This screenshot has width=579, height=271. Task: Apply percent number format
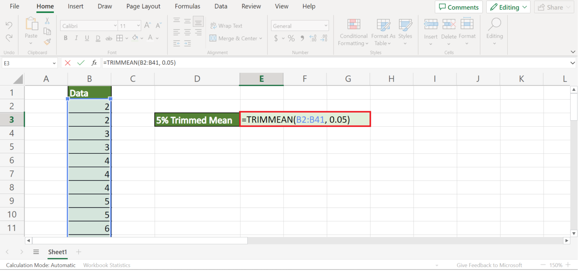click(291, 38)
